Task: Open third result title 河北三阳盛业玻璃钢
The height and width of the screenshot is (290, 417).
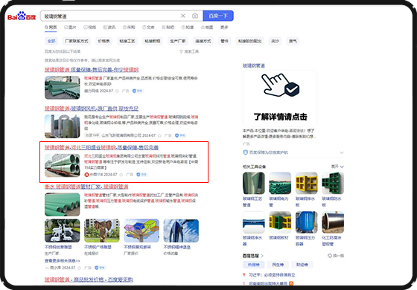Action: coord(101,147)
